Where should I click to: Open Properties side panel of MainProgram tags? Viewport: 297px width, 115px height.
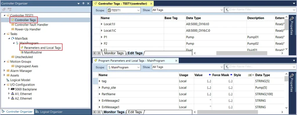click(x=291, y=83)
